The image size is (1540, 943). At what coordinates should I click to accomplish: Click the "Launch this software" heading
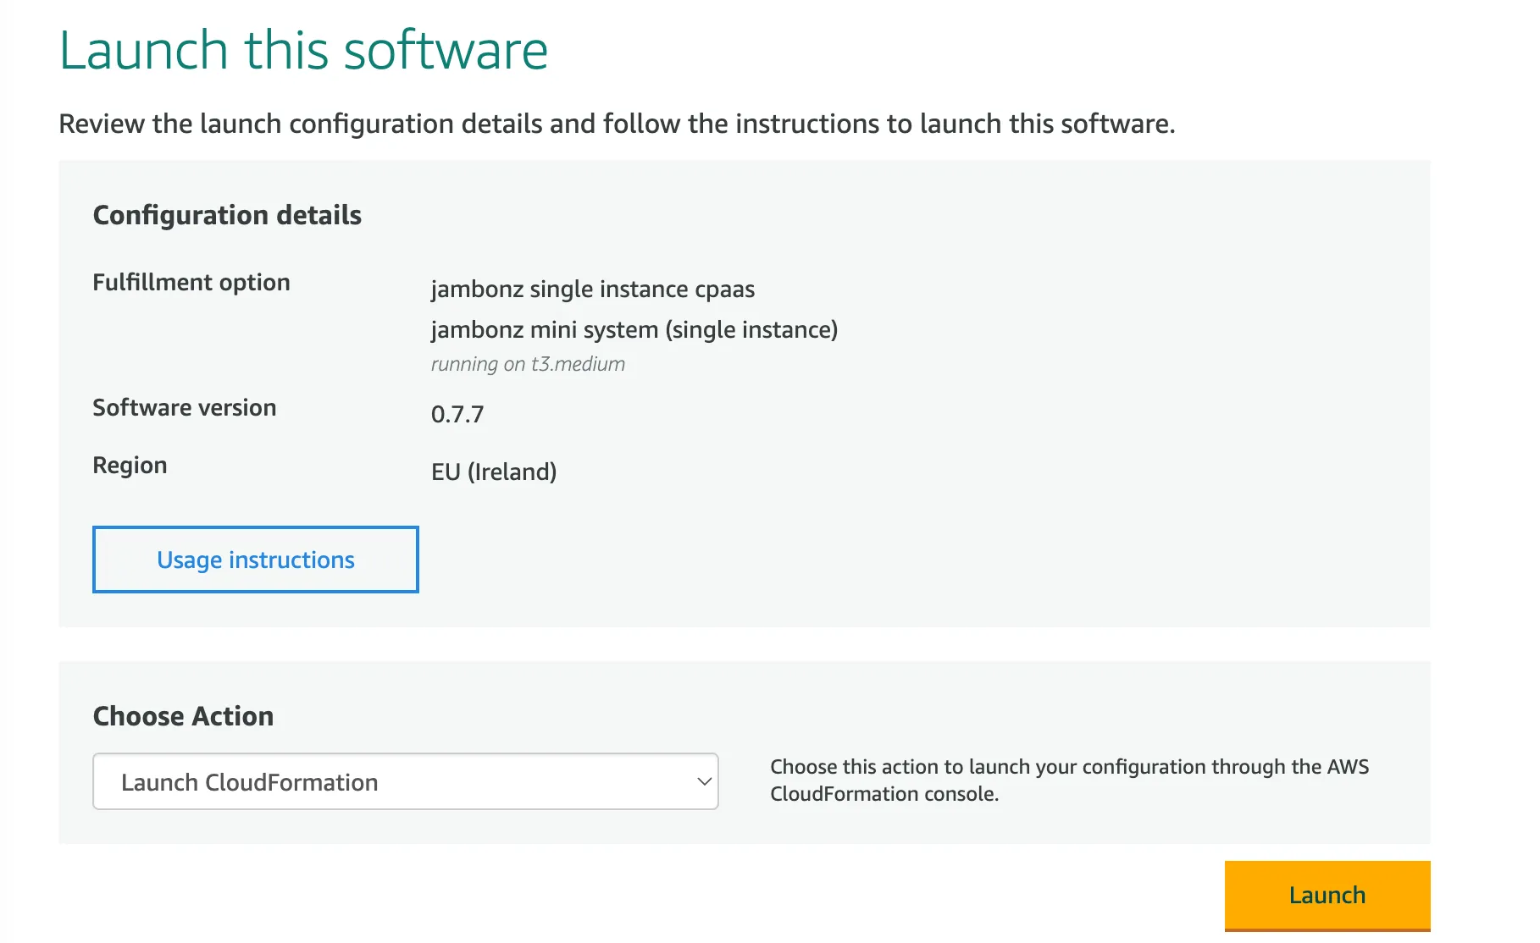pyautogui.click(x=303, y=50)
